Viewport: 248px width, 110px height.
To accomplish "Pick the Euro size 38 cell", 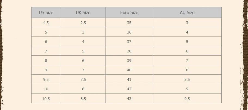I will click(129, 51).
